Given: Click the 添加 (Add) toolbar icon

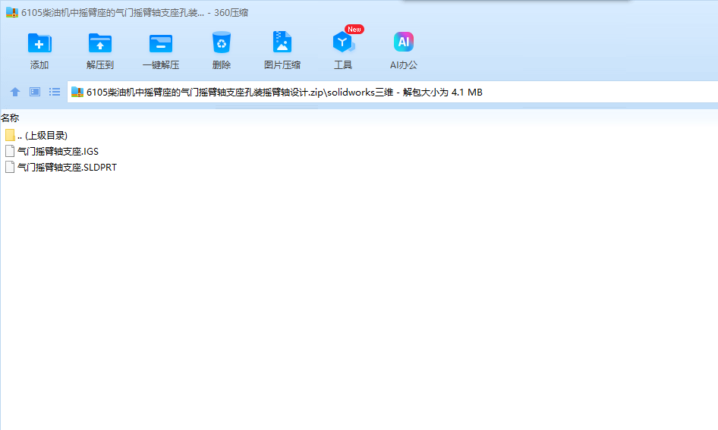Looking at the screenshot, I should coord(39,44).
